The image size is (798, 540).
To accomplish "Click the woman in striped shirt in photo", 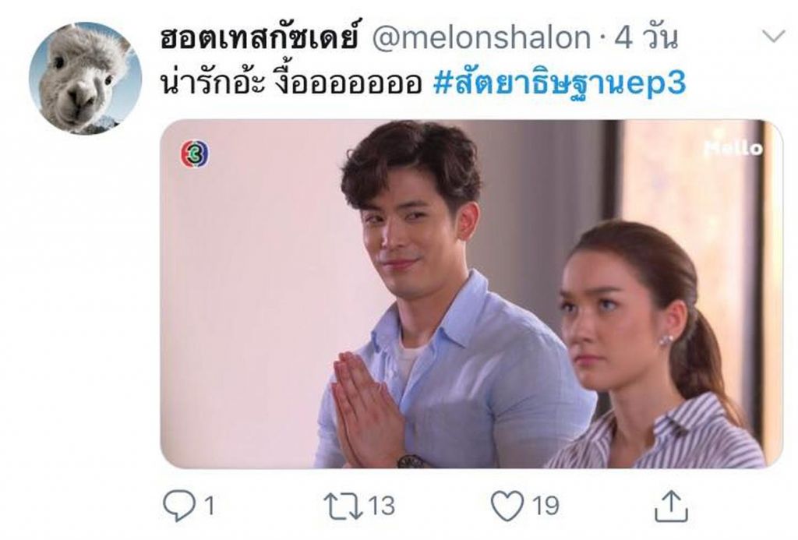I will 656,346.
